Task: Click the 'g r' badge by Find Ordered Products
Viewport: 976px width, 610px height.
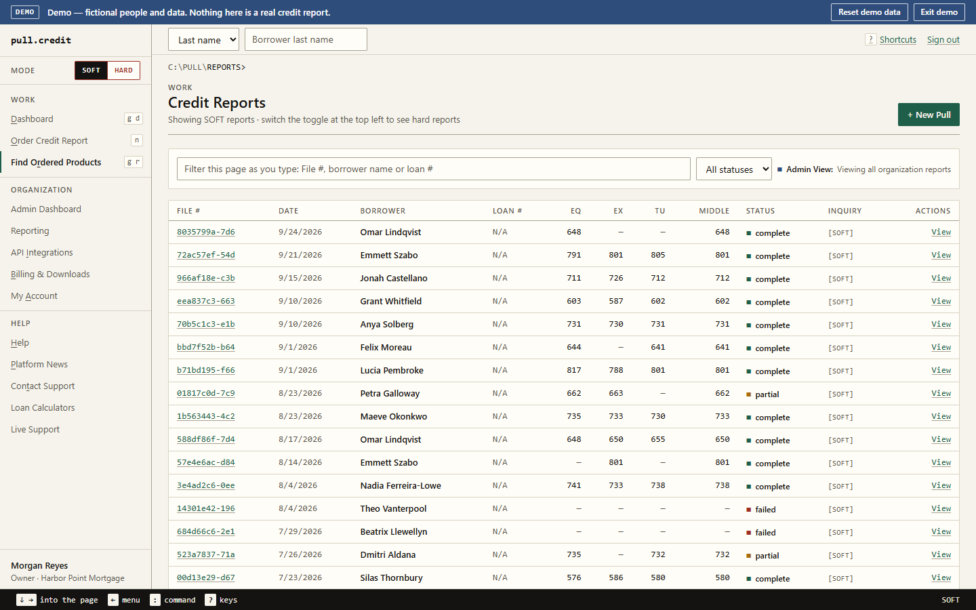Action: point(134,162)
